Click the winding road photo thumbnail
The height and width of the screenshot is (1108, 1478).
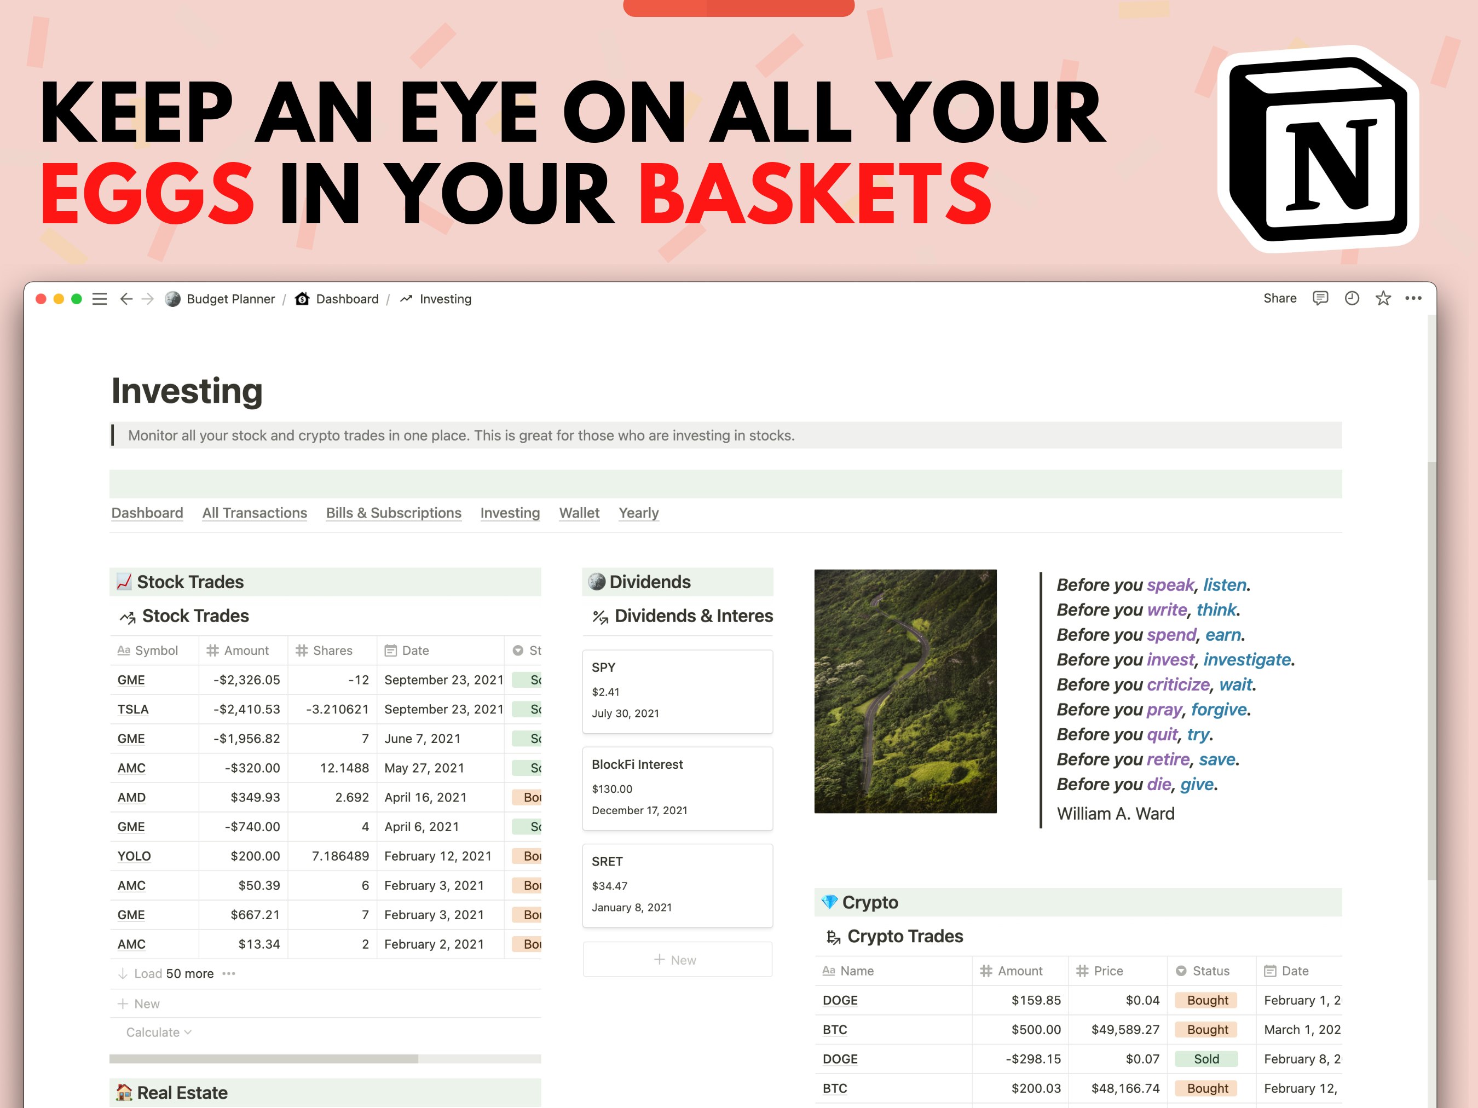tap(905, 691)
